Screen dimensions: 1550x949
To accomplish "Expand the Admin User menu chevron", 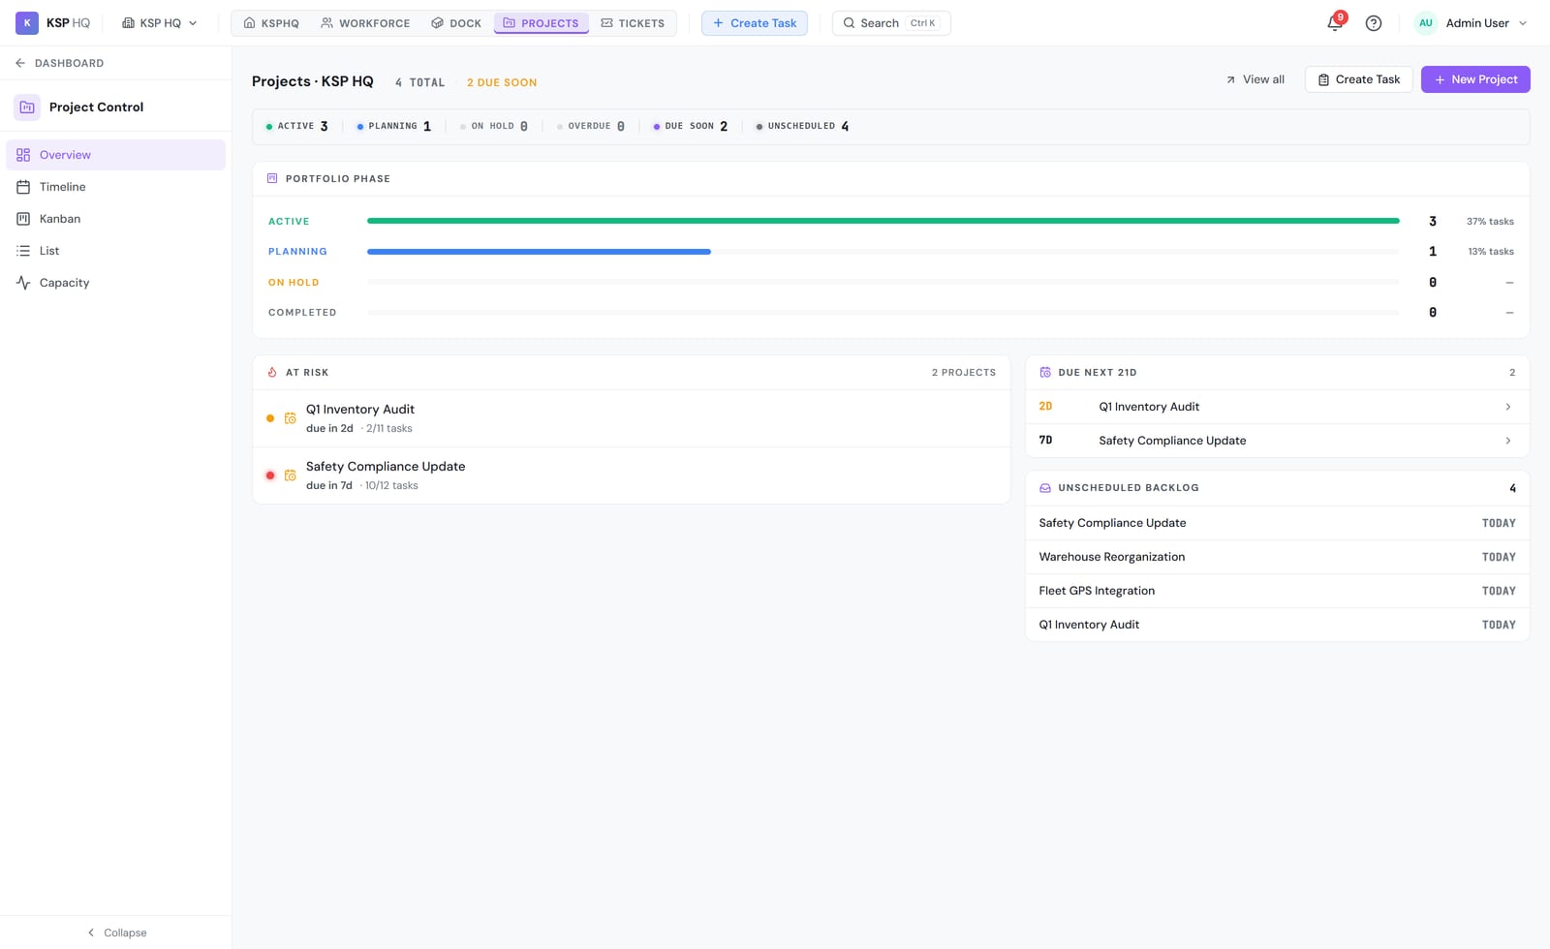I will [x=1523, y=23].
